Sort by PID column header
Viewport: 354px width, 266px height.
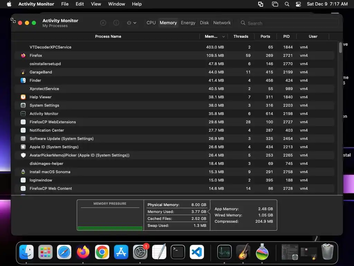coord(286,36)
